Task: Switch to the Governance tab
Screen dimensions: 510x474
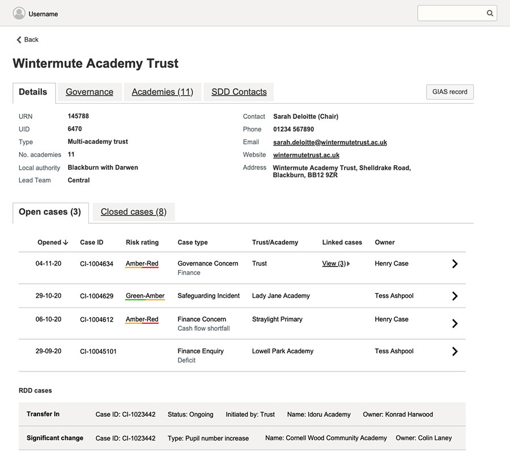Action: [88, 92]
